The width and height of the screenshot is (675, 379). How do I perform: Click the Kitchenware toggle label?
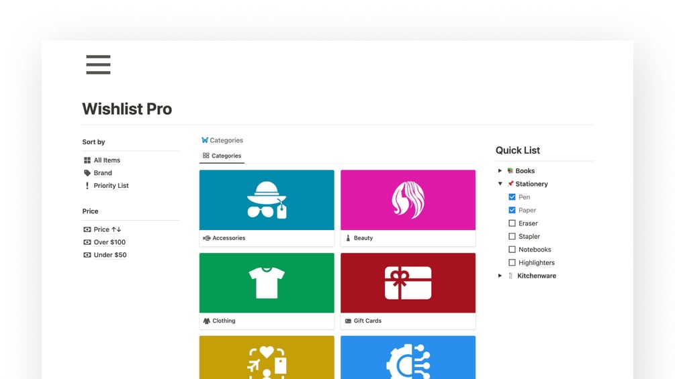(537, 276)
